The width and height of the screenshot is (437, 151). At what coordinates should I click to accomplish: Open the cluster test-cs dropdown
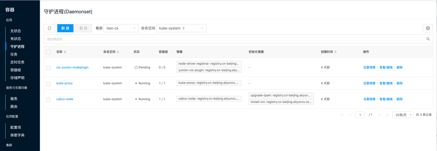click(x=121, y=28)
